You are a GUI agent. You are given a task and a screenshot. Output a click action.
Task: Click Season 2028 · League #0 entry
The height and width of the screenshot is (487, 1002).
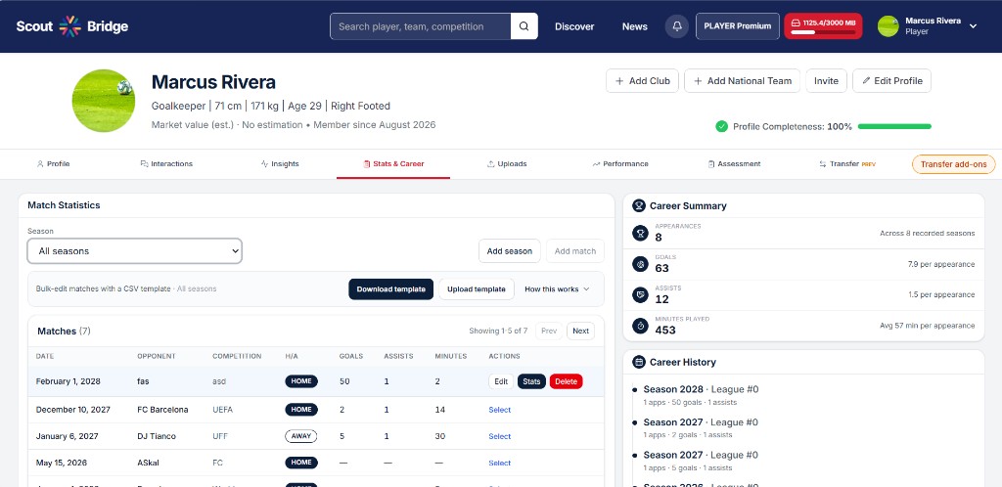[701, 389]
